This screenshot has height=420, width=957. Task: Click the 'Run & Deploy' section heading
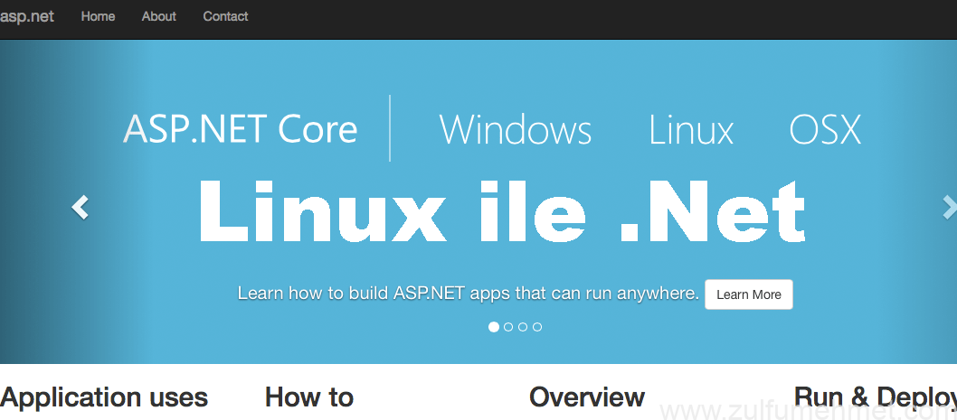(874, 397)
